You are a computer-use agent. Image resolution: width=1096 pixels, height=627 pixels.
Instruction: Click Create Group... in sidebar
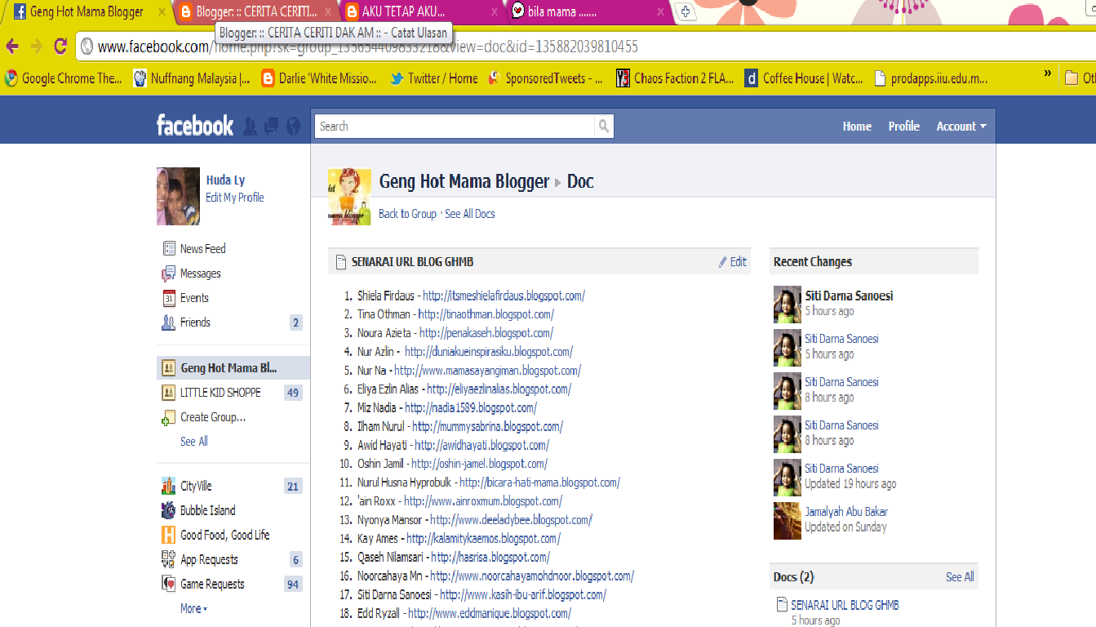pos(212,416)
